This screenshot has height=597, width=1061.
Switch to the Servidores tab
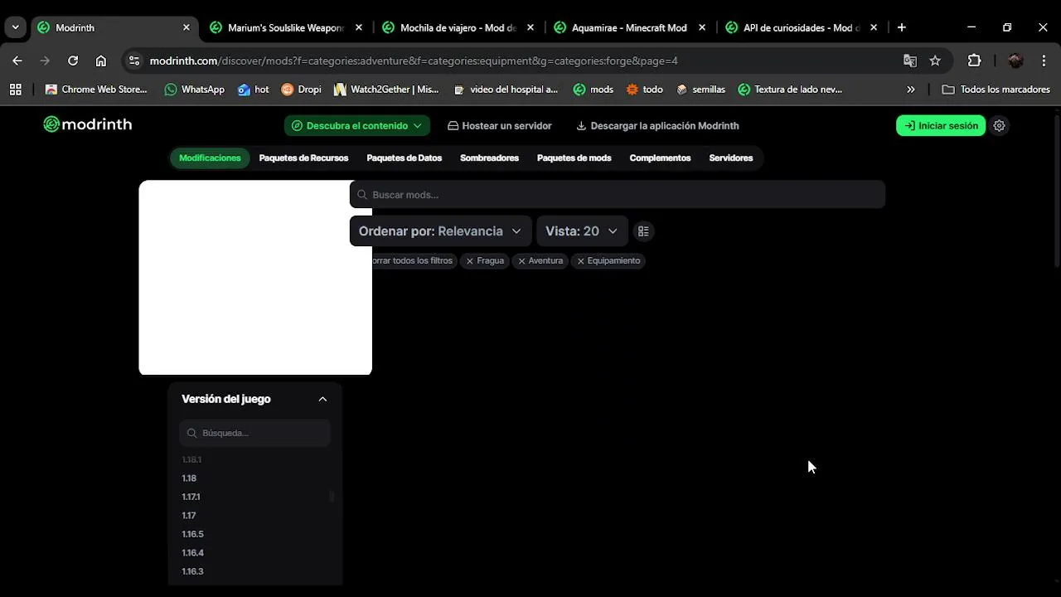click(x=731, y=158)
